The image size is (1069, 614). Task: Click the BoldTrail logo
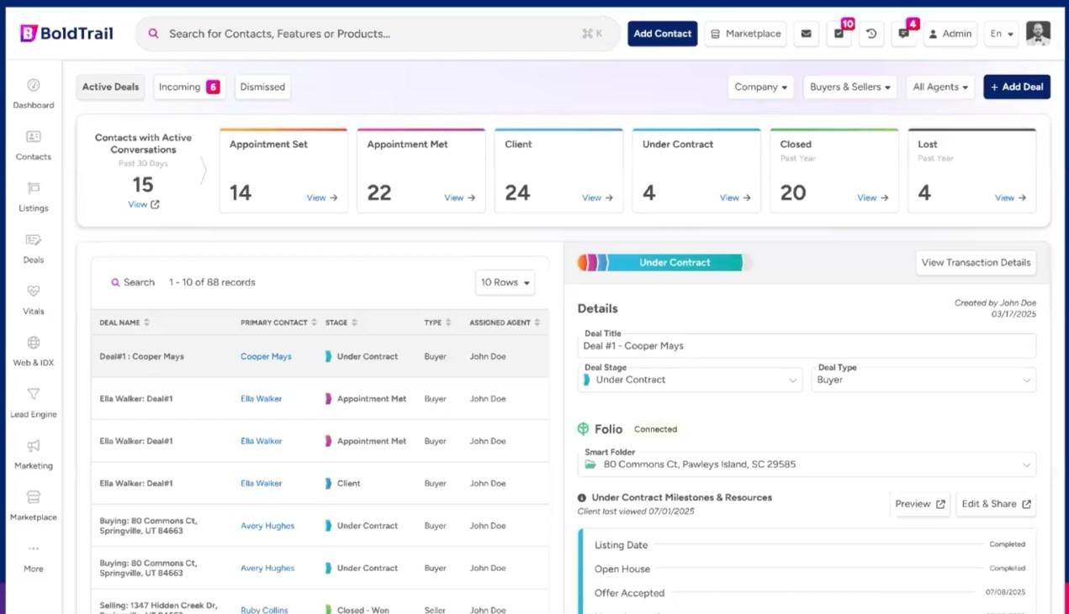[66, 34]
